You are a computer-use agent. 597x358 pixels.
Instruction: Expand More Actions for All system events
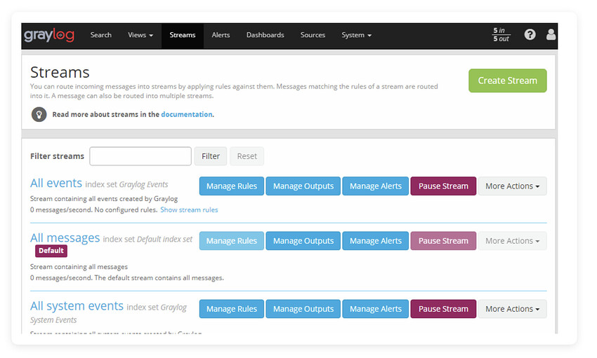pyautogui.click(x=513, y=309)
